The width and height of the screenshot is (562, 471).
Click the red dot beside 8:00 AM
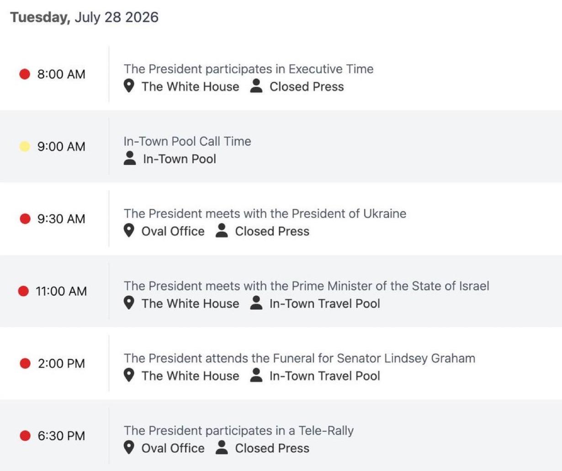click(25, 74)
